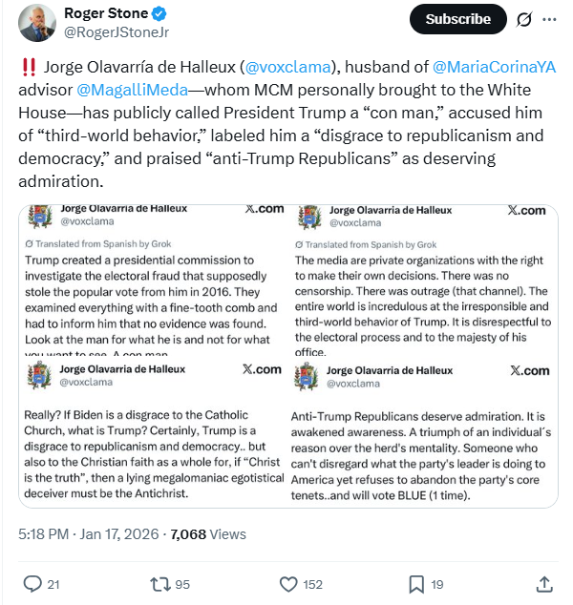Repost this tweet via retweet icon

click(163, 583)
